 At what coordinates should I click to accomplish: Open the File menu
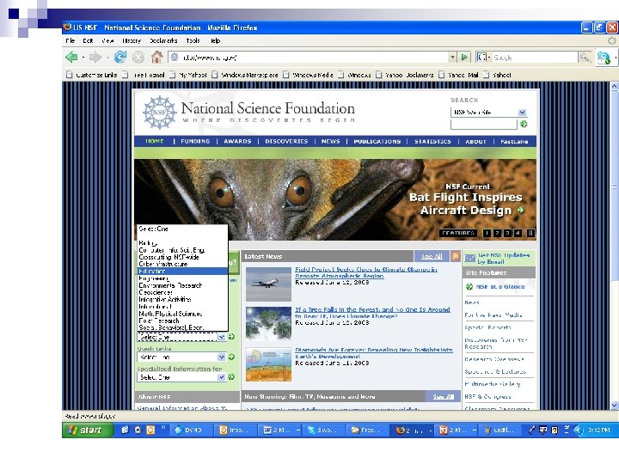[x=70, y=40]
